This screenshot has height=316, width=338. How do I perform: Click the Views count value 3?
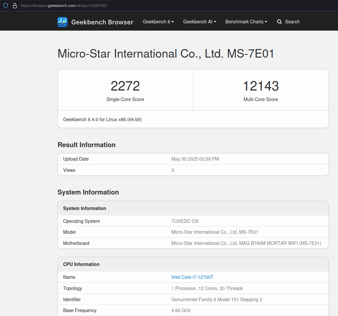(173, 170)
